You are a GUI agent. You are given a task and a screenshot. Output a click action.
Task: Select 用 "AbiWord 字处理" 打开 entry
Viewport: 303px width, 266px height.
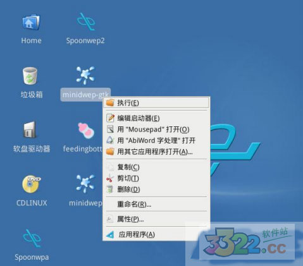coord(156,140)
